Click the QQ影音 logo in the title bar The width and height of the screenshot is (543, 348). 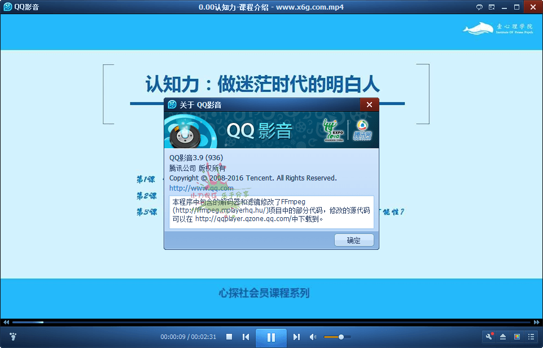pos(7,7)
